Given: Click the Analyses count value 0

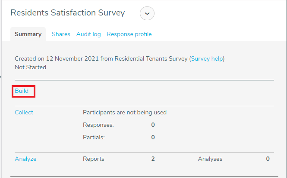Looking at the screenshot, I should pos(268,159).
